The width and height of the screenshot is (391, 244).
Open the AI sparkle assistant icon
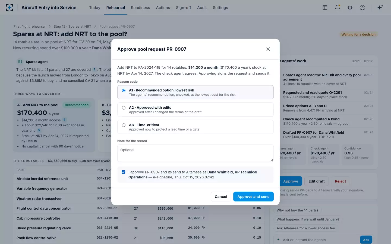380,7
